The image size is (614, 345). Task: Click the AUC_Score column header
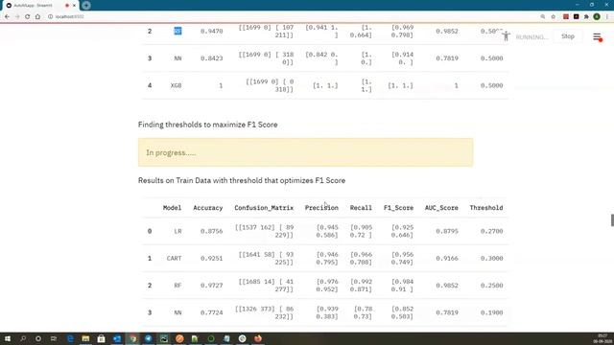(441, 208)
